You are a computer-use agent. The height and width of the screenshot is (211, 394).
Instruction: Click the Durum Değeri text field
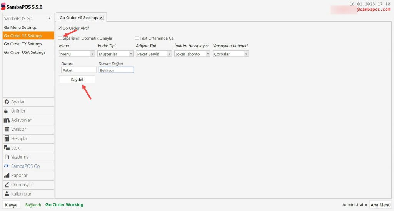pos(116,70)
